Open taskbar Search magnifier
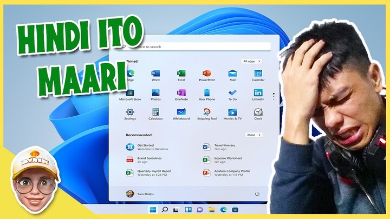The image size is (390, 219). click(165, 210)
